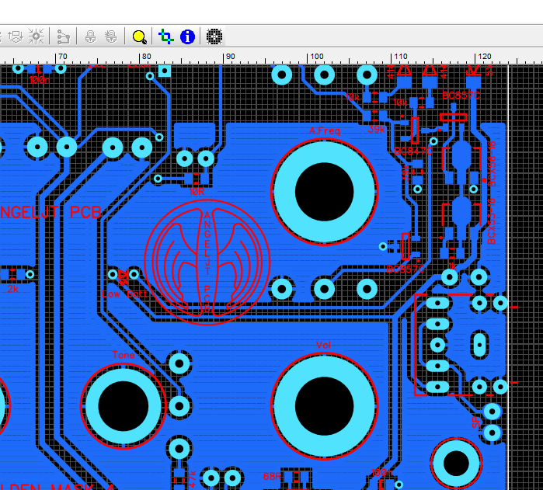Open the blue info icon
Viewport: 543px width, 490px height.
pyautogui.click(x=187, y=36)
